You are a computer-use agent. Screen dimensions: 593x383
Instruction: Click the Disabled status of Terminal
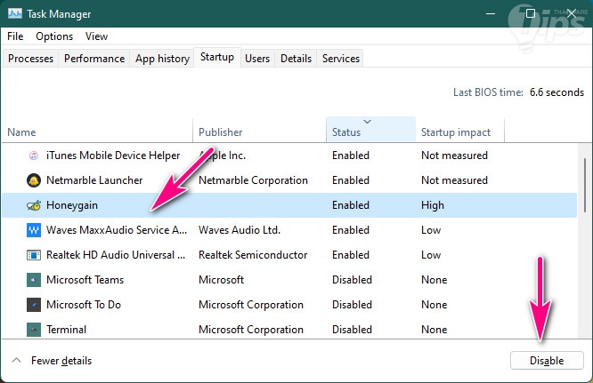click(352, 330)
